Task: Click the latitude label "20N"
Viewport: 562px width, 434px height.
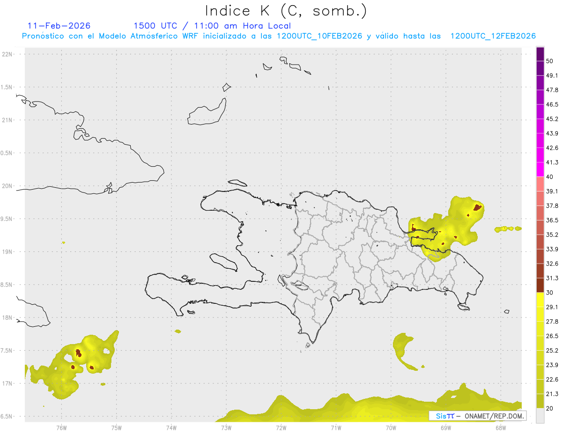Action: (7, 186)
